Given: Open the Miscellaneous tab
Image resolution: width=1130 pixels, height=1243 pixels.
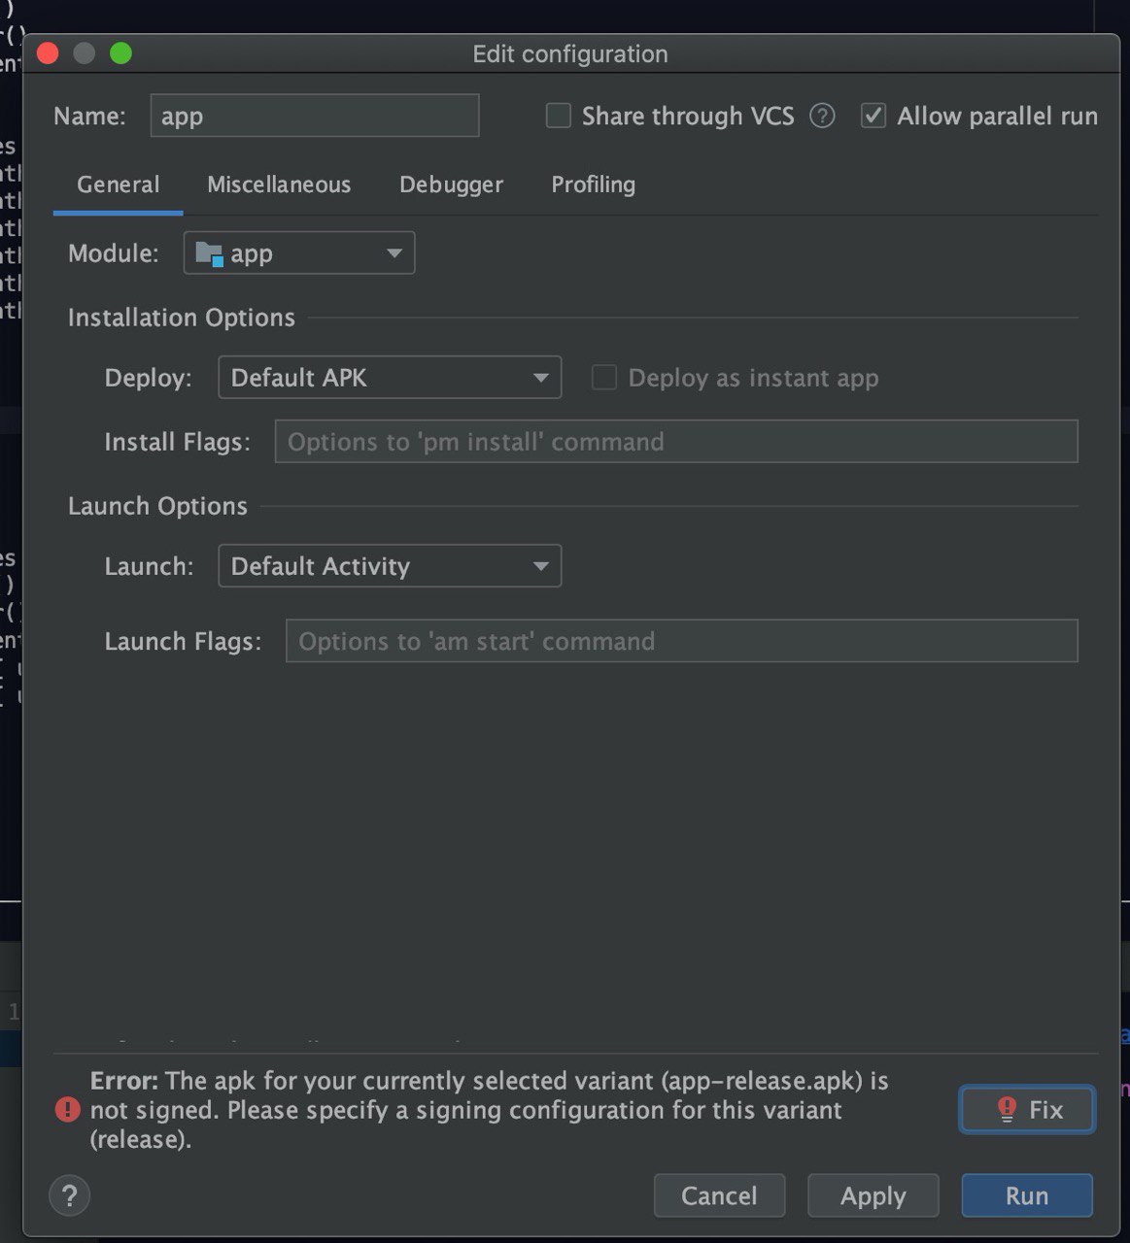Looking at the screenshot, I should click(x=279, y=185).
